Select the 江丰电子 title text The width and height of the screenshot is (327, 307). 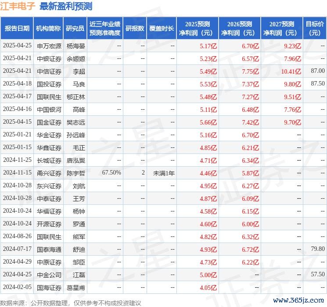click(x=18, y=6)
